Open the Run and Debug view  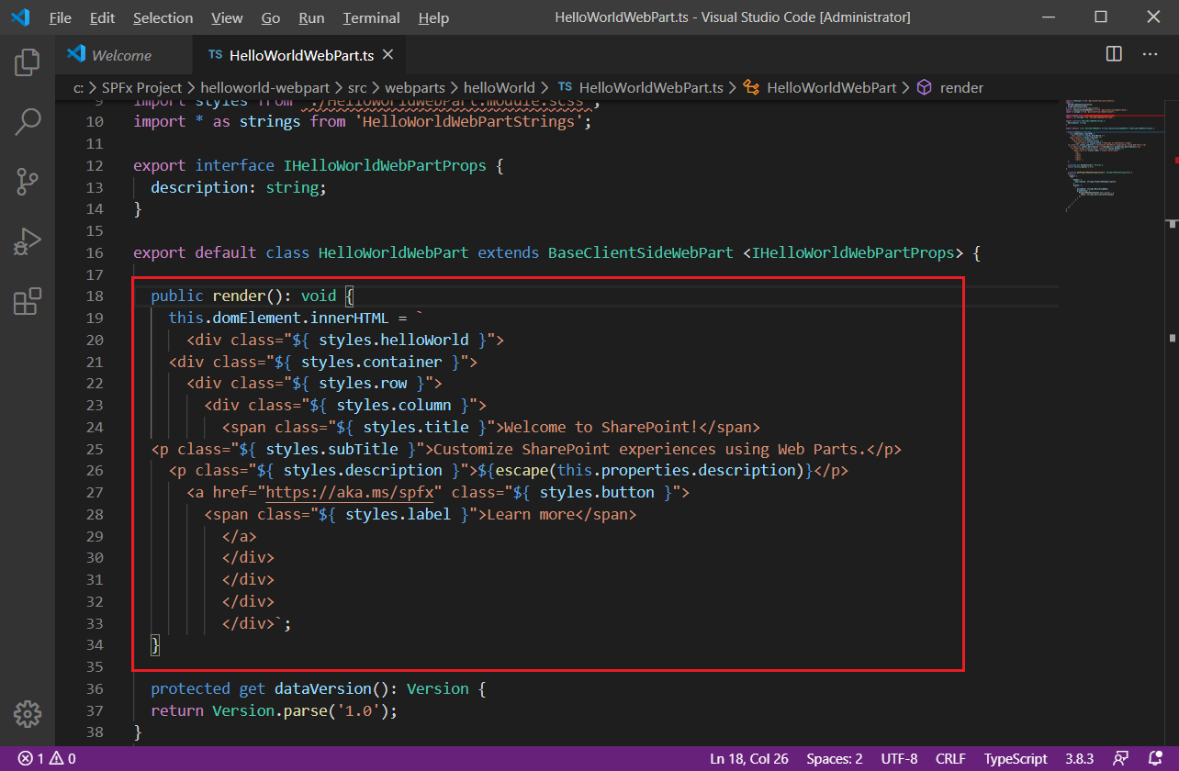[x=28, y=241]
